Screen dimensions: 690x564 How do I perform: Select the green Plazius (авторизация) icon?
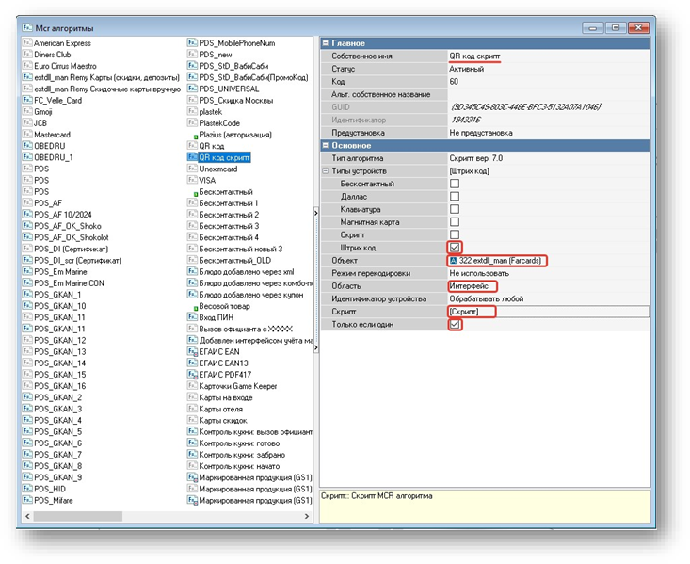(x=193, y=136)
